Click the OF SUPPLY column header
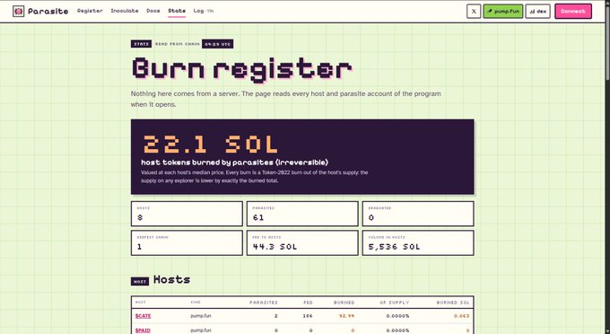Viewport: 610px width, 334px height. 395,303
